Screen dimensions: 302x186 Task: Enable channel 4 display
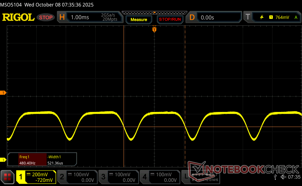[x=160, y=177]
